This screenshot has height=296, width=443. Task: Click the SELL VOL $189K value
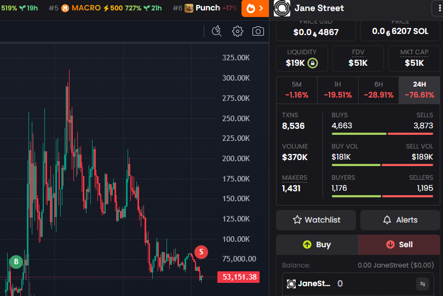click(422, 157)
